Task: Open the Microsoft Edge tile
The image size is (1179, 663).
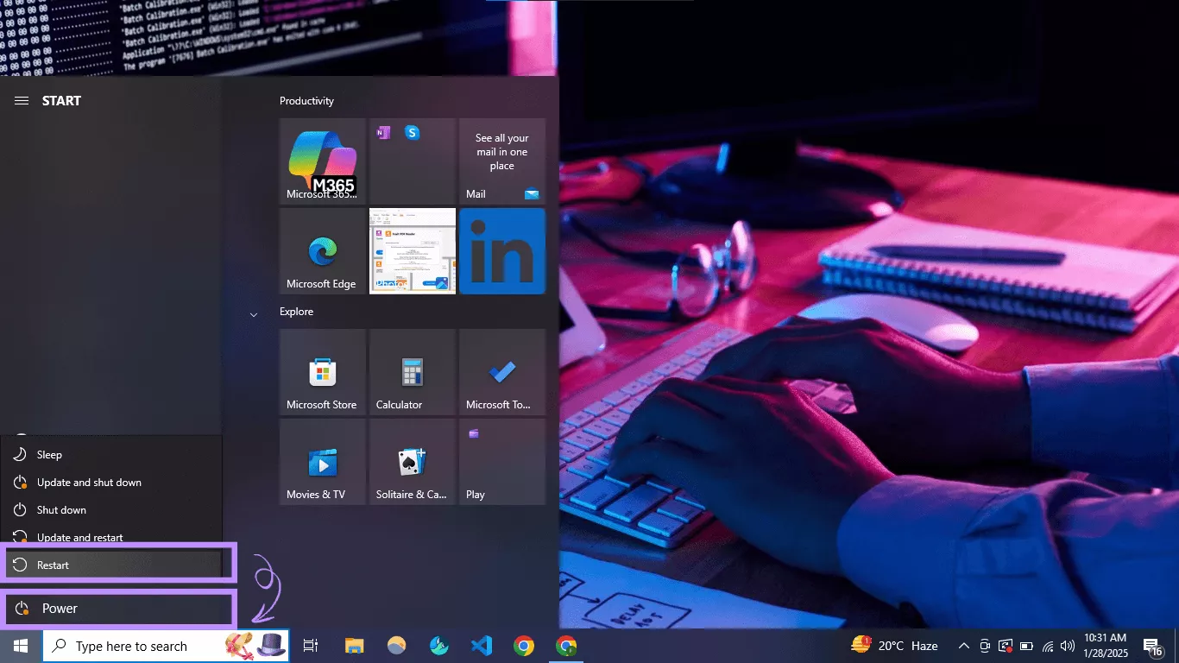Action: pyautogui.click(x=322, y=250)
